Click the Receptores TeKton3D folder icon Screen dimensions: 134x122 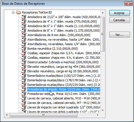coord(18,12)
